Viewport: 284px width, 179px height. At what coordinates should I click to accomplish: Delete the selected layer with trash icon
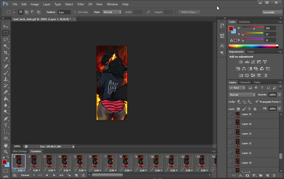pos(274,176)
